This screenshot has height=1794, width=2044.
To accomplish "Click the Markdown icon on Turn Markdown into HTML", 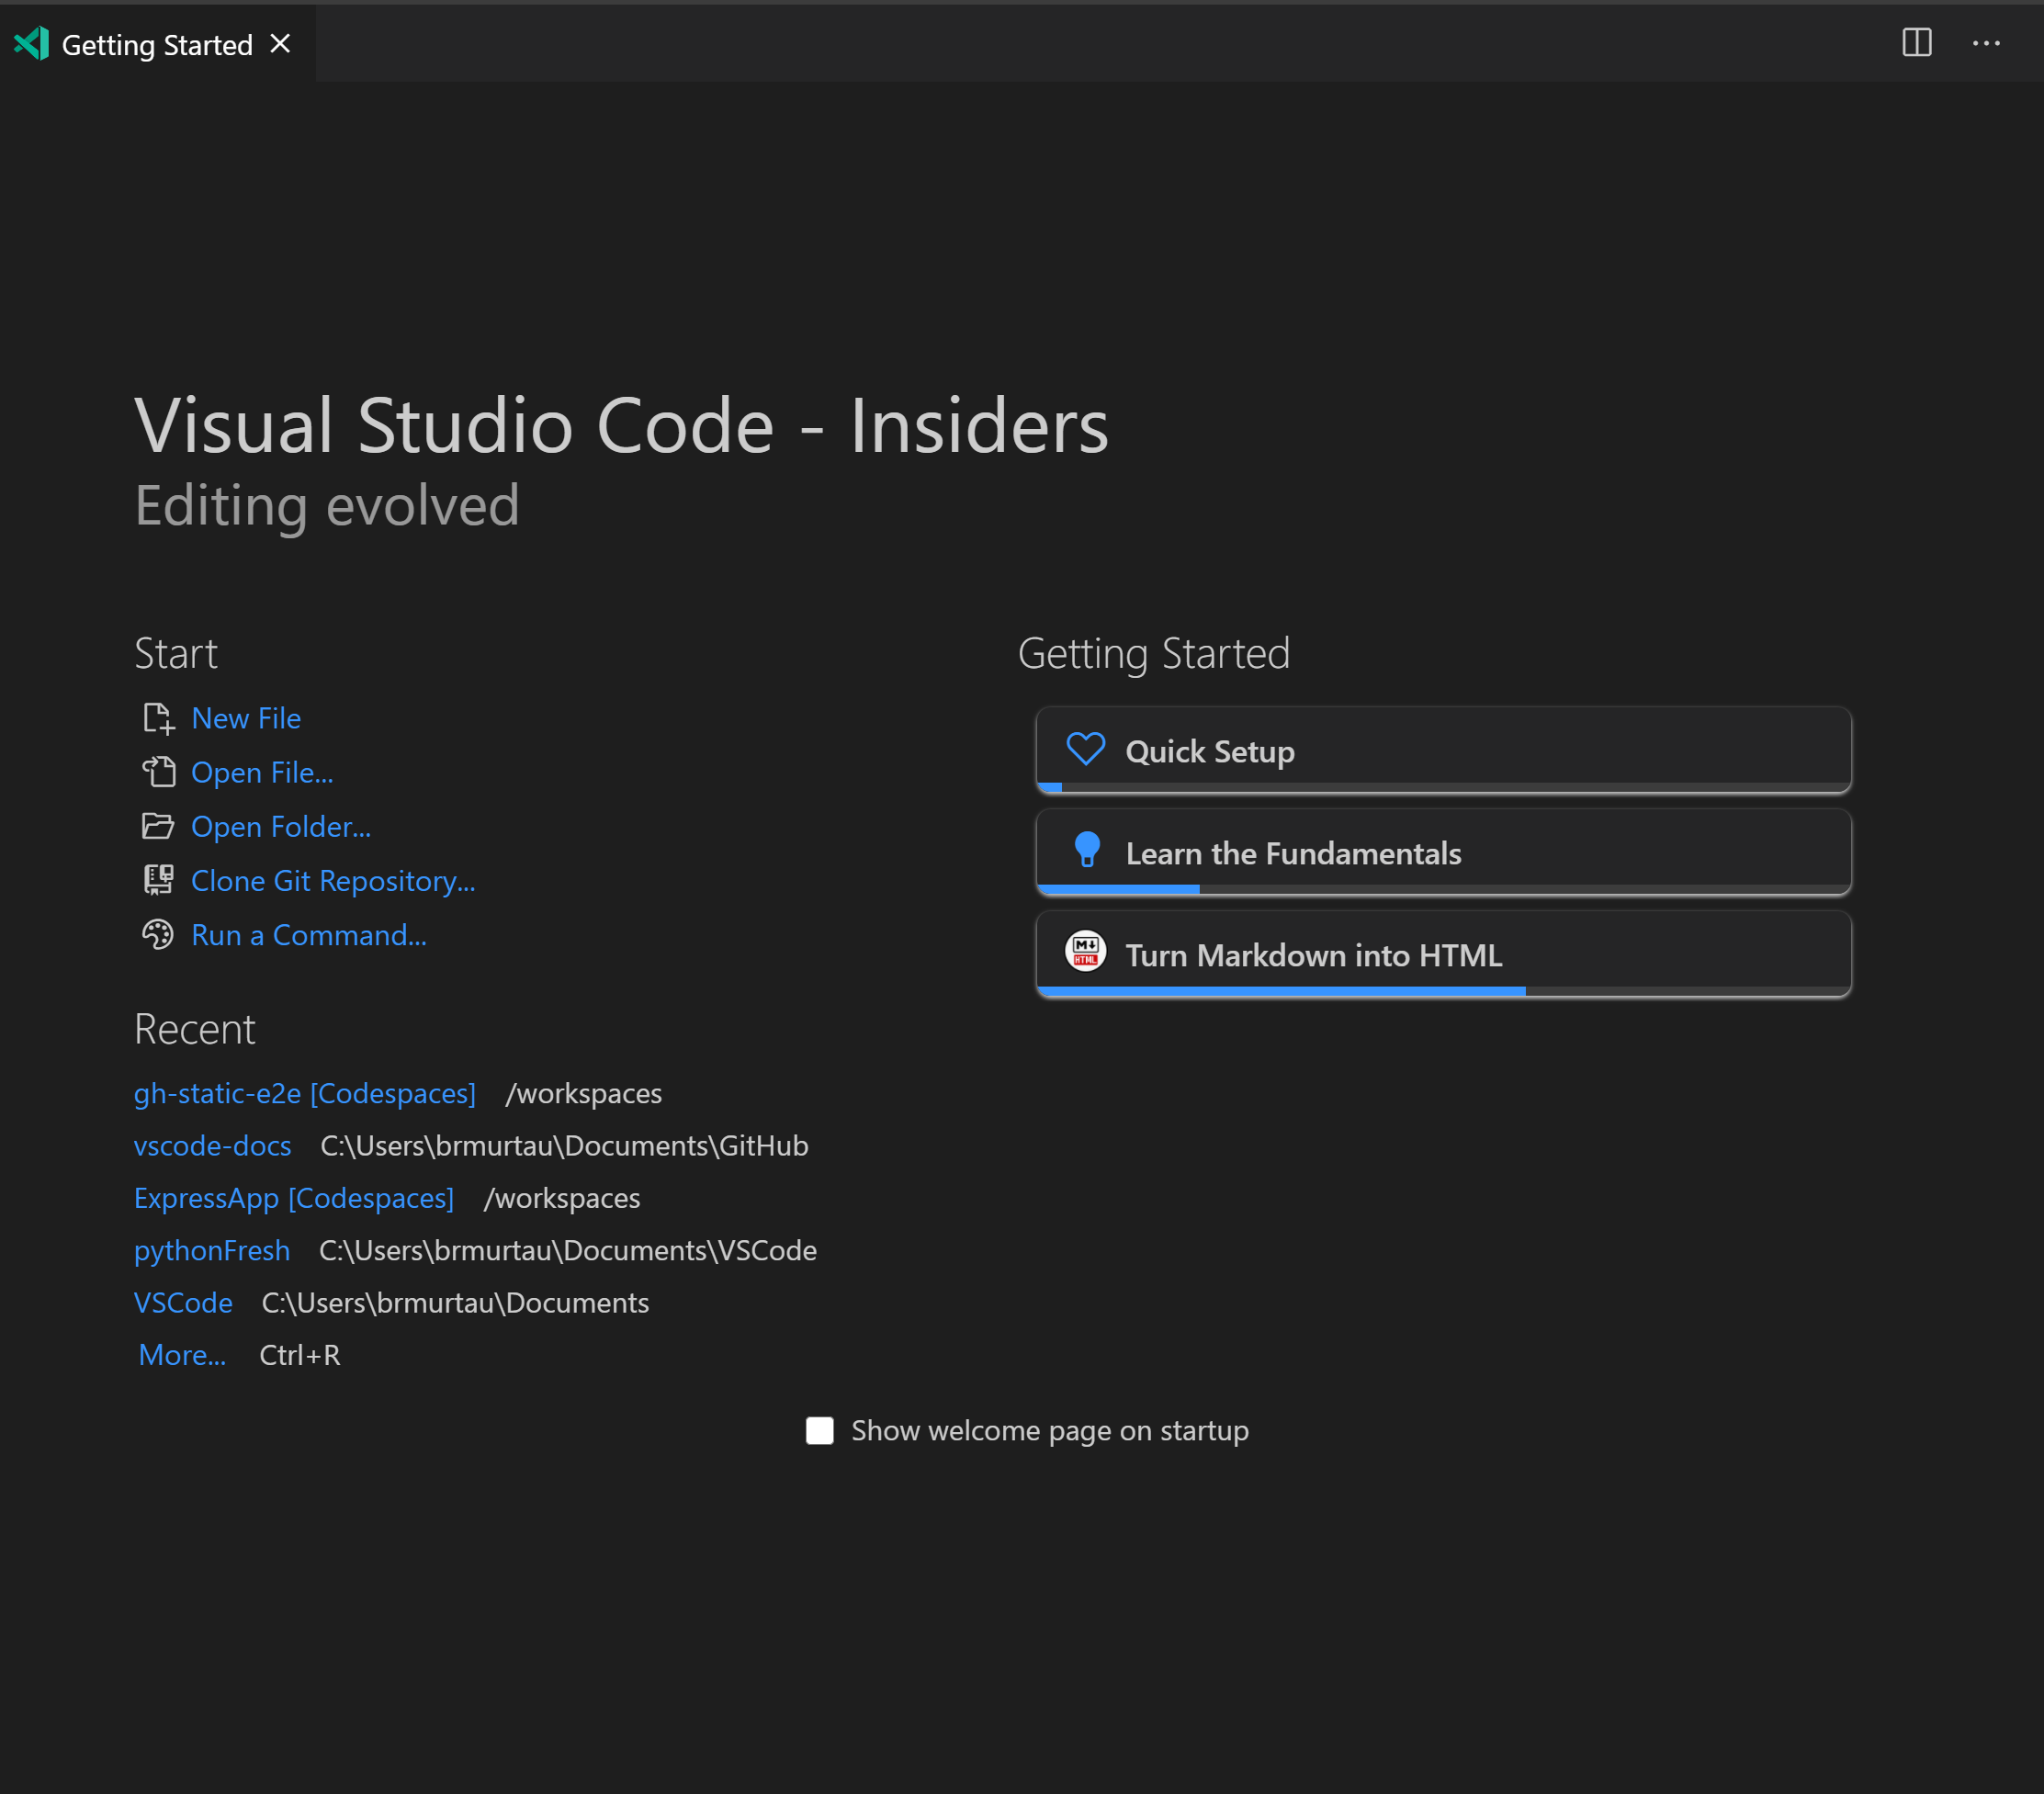I will (x=1086, y=953).
